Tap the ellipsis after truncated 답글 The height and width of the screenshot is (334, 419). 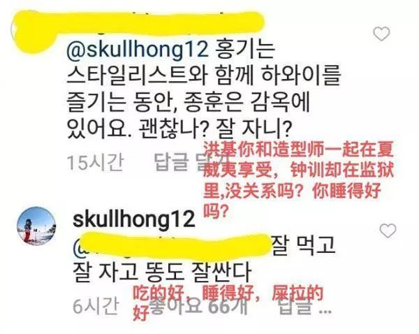pyautogui.click(x=325, y=311)
